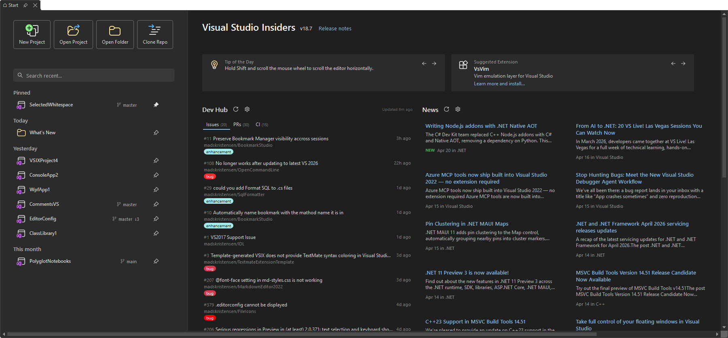Show next Suggested Extension

[683, 63]
